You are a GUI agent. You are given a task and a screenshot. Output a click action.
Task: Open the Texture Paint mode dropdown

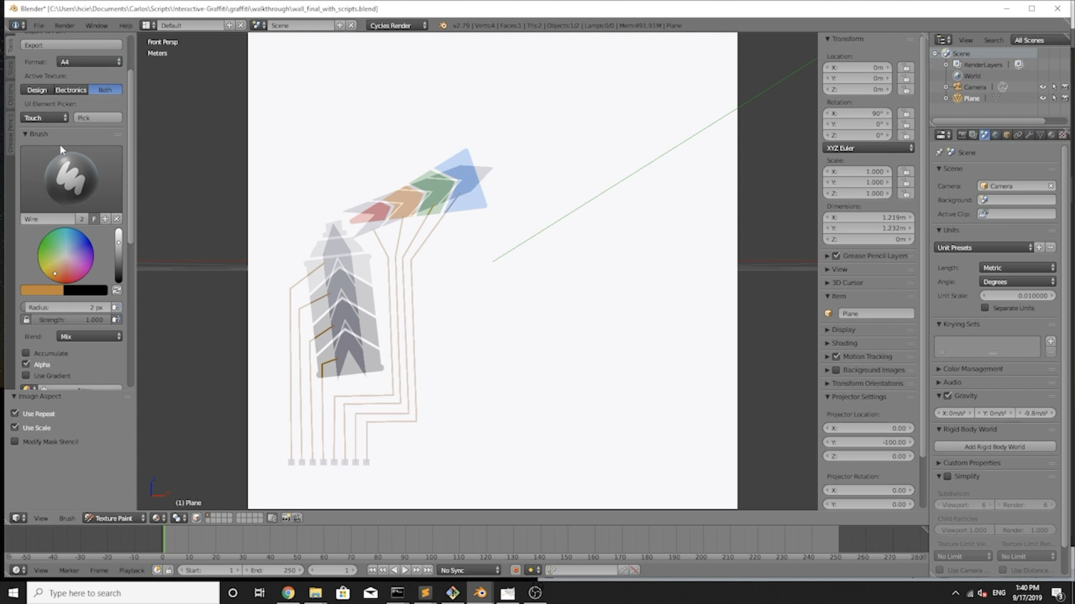[115, 518]
